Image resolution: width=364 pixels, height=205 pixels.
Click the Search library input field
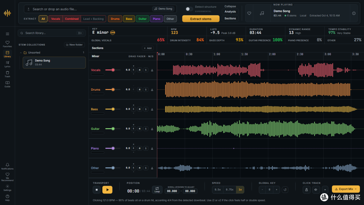[x=52, y=33]
